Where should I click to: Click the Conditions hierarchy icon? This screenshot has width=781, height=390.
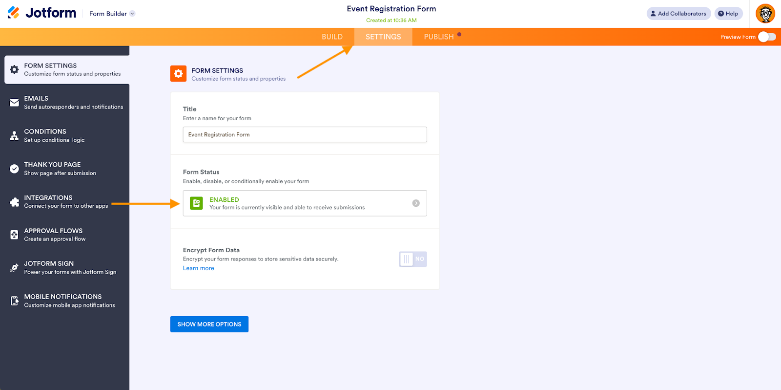[15, 136]
